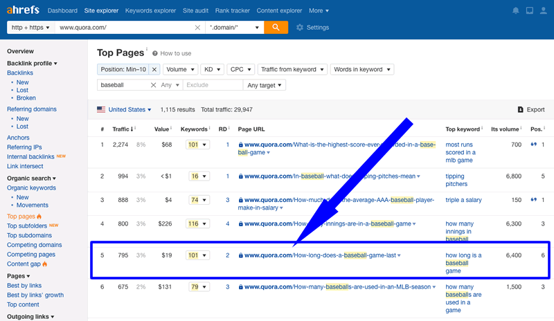Click fire icon next to Content gap

point(45,264)
